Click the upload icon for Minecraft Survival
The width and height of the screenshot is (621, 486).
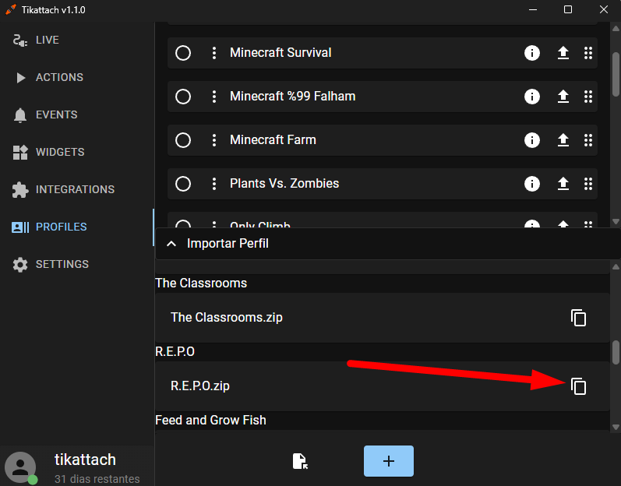pos(563,53)
